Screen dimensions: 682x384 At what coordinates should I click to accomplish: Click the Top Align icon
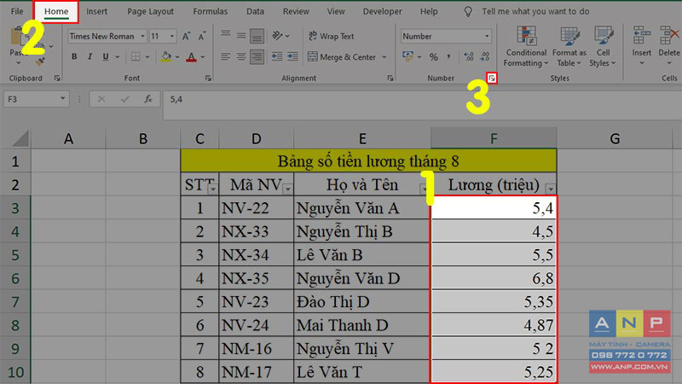[225, 35]
